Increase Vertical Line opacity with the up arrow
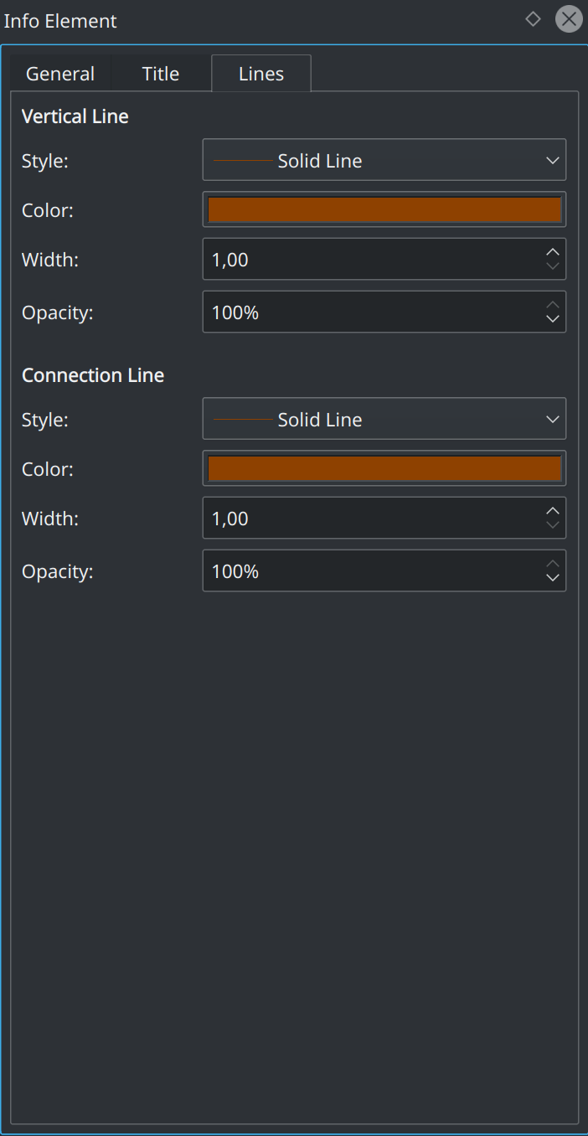The width and height of the screenshot is (588, 1136). (x=553, y=304)
